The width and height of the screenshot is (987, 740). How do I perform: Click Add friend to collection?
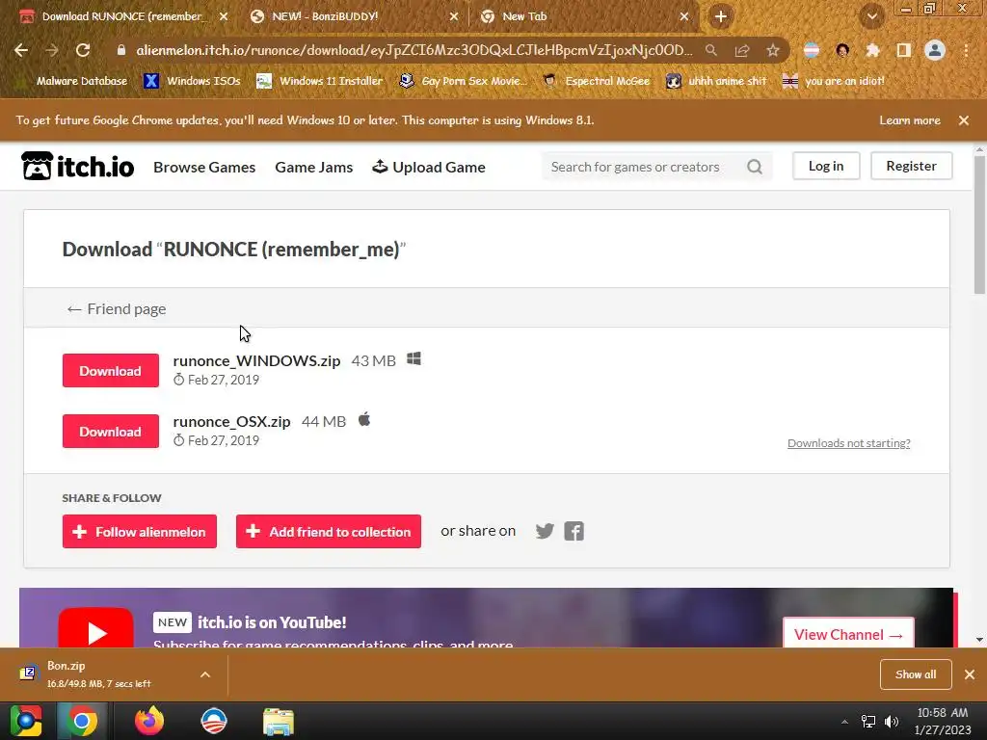tap(329, 532)
